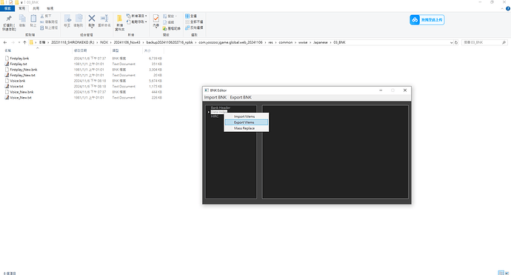Open the recent locations dropdown arrow
The width and height of the screenshot is (511, 275).
pyautogui.click(x=19, y=42)
